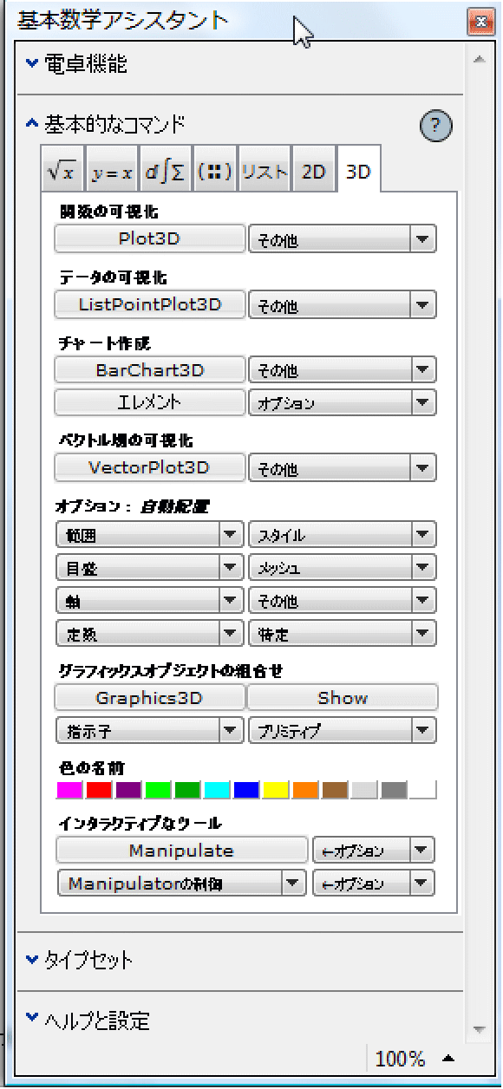Pick the magenta color swatch
This screenshot has height=1089, width=503.
click(69, 789)
